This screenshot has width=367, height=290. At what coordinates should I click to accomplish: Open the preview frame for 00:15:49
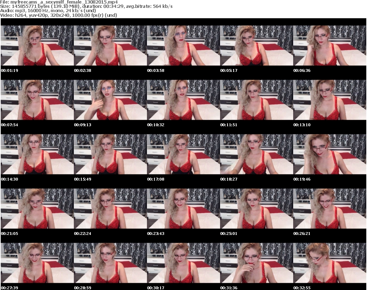tap(110, 154)
